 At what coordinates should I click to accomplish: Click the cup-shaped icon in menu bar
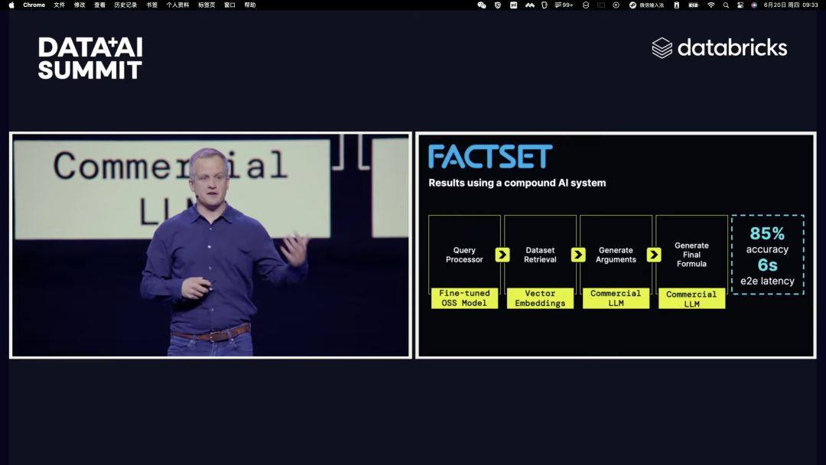click(x=545, y=5)
